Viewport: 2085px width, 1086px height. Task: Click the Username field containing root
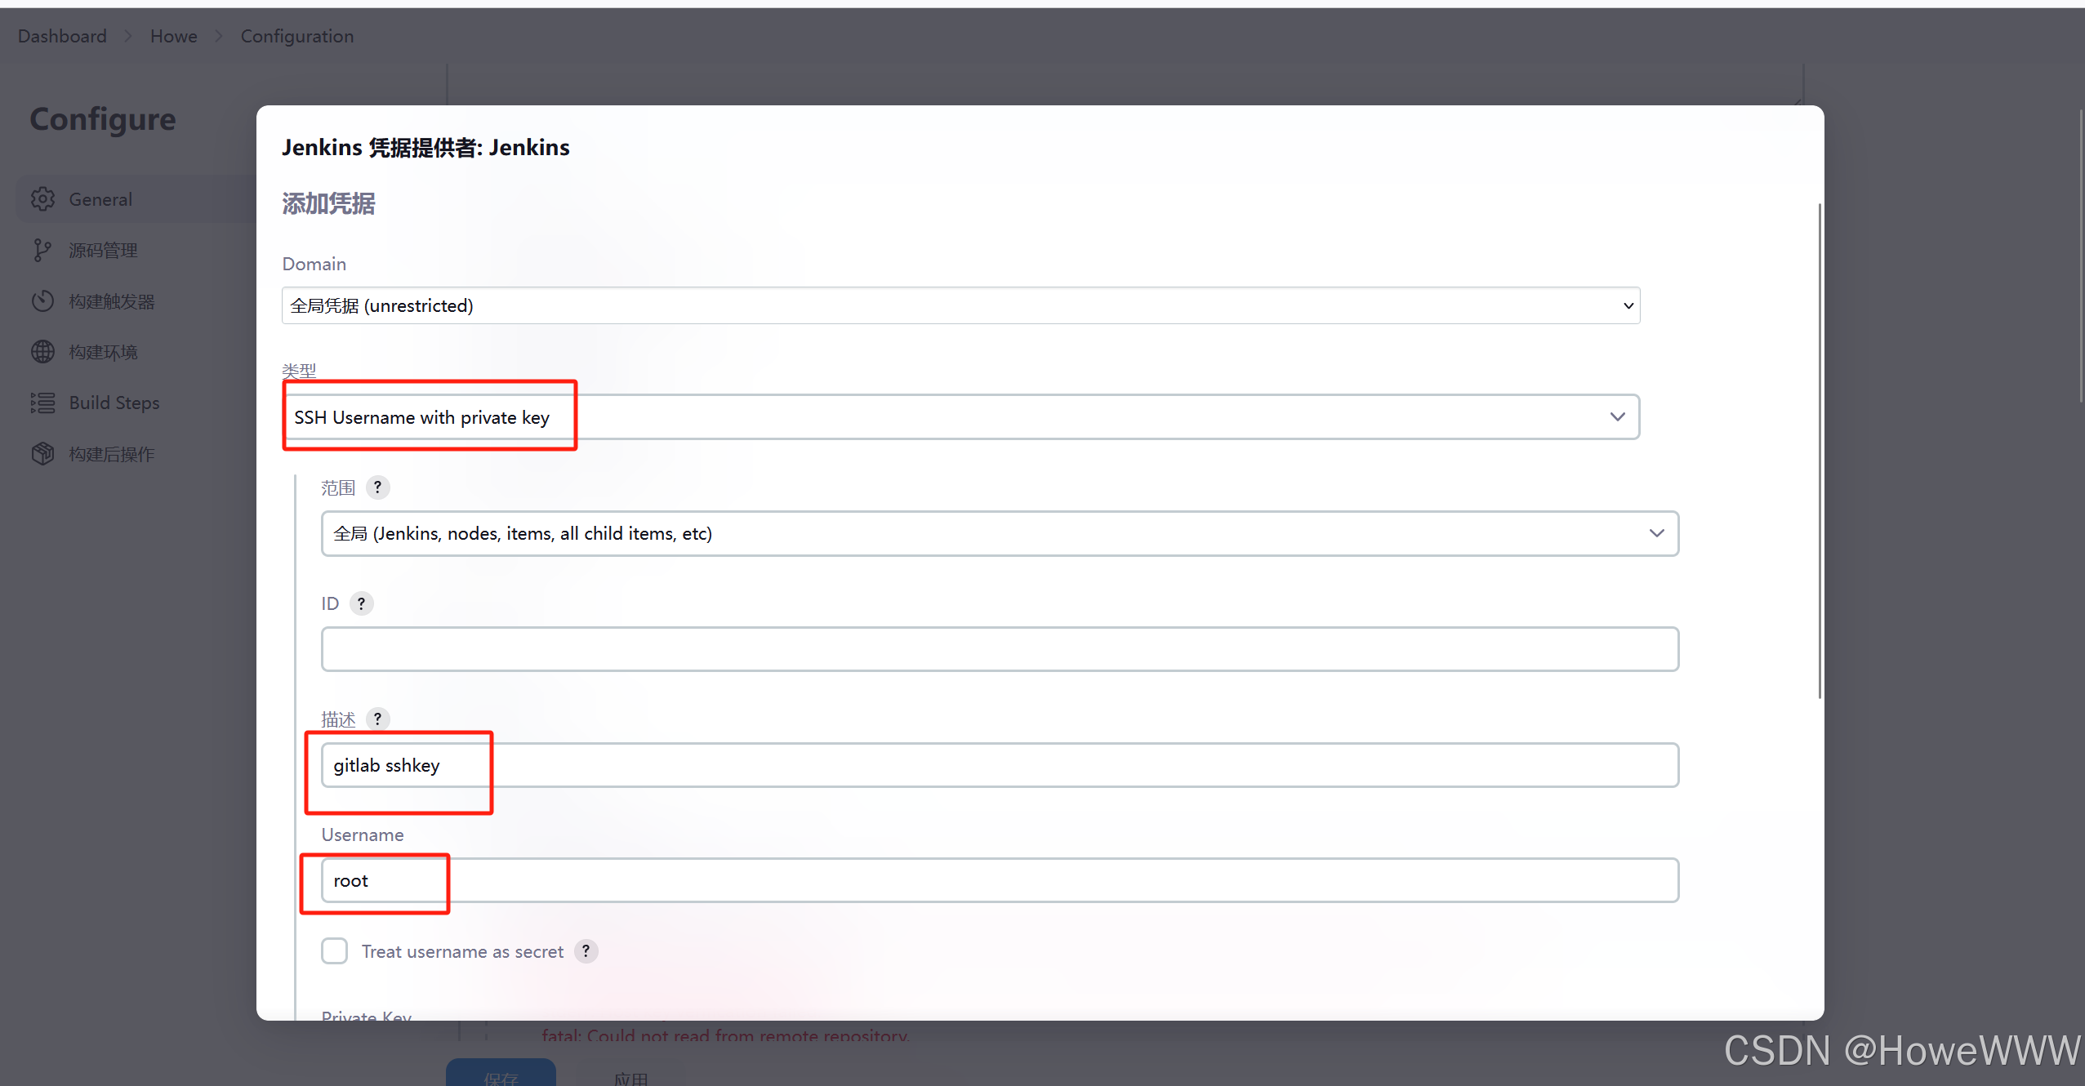(1000, 880)
